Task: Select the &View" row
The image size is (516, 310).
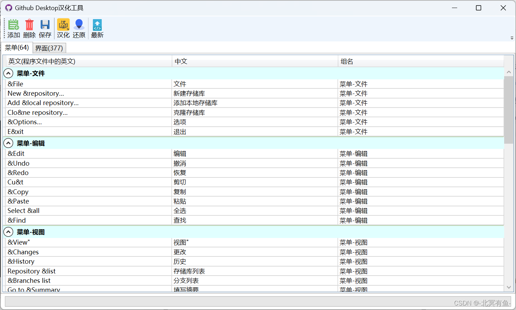Action: (255, 243)
